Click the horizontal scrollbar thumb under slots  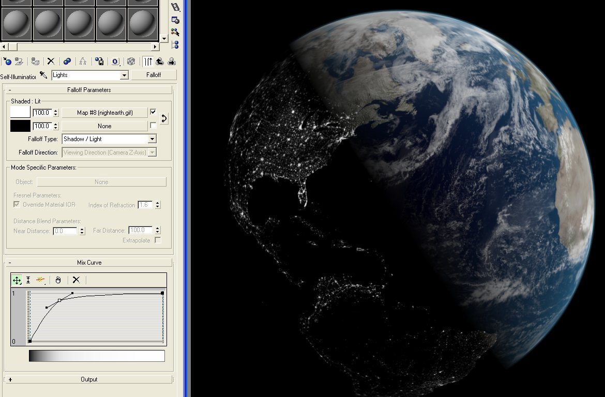pos(13,47)
